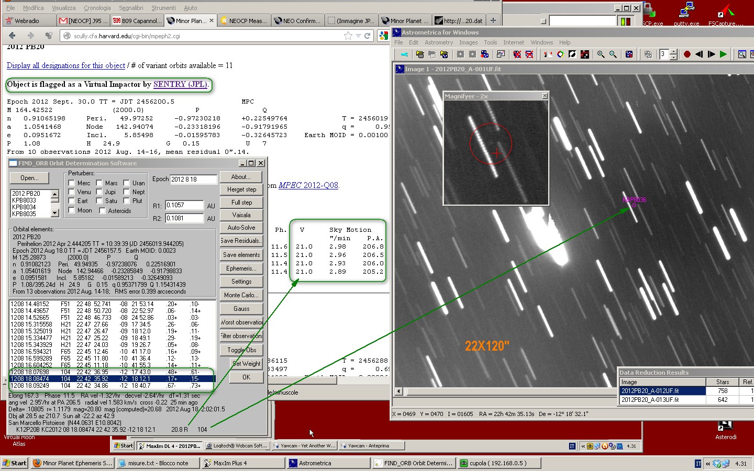Open the Cronologia browser menu
Image resolution: width=754 pixels, height=471 pixels.
97,8
